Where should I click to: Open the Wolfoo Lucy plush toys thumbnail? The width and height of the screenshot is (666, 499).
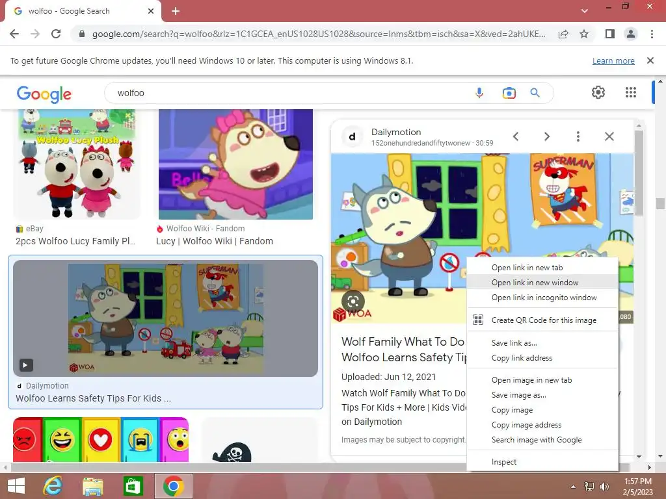77,164
